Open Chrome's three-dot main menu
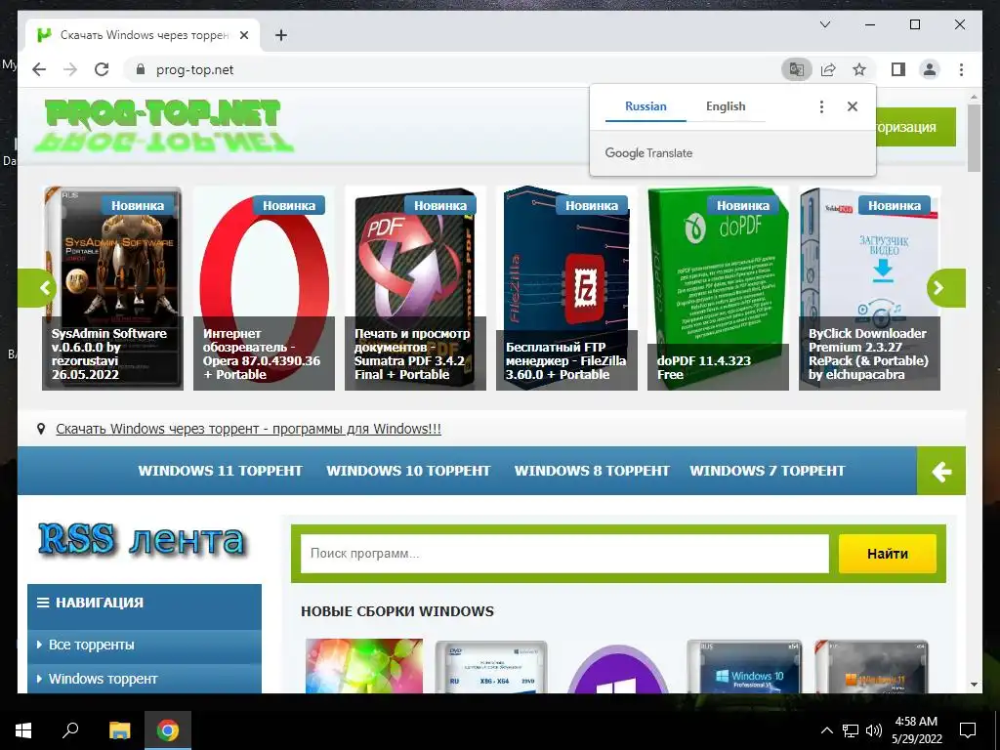The image size is (1000, 750). pyautogui.click(x=961, y=69)
